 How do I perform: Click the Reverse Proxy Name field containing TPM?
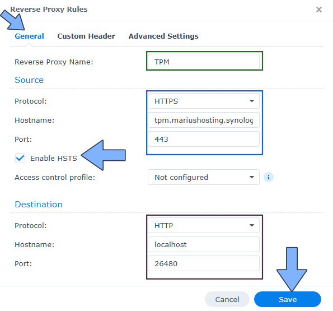(x=204, y=62)
